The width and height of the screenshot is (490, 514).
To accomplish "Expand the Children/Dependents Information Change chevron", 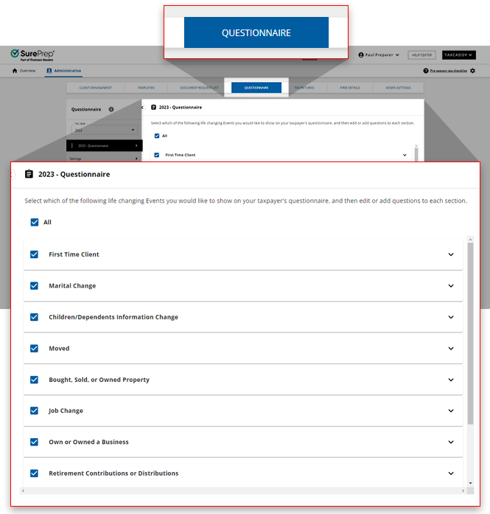I will 451,317.
